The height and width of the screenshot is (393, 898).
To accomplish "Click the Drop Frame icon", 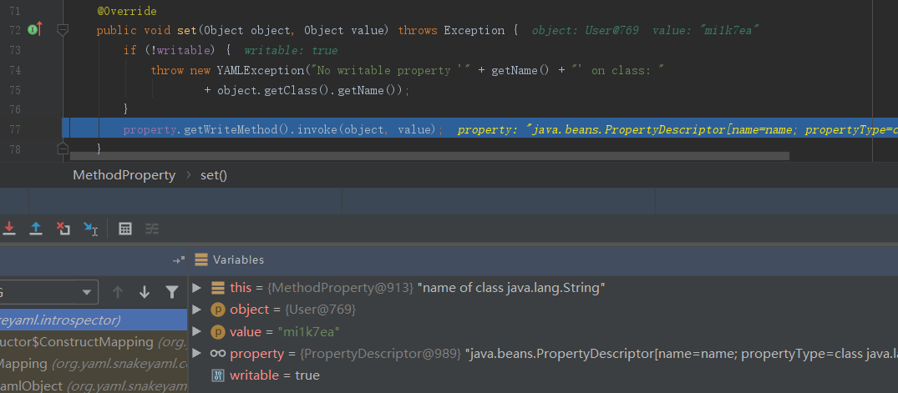I will (63, 228).
